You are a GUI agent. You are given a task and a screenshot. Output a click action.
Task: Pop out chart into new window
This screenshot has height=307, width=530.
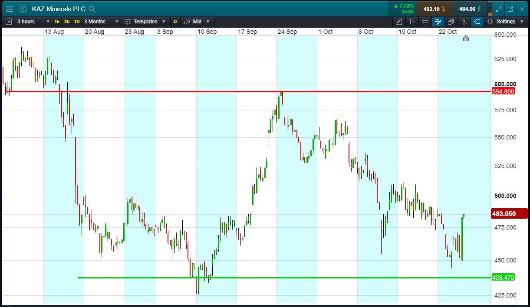tap(510, 9)
